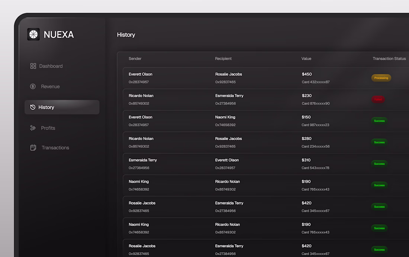Select sender Everett Olson in $450 row

(x=140, y=74)
